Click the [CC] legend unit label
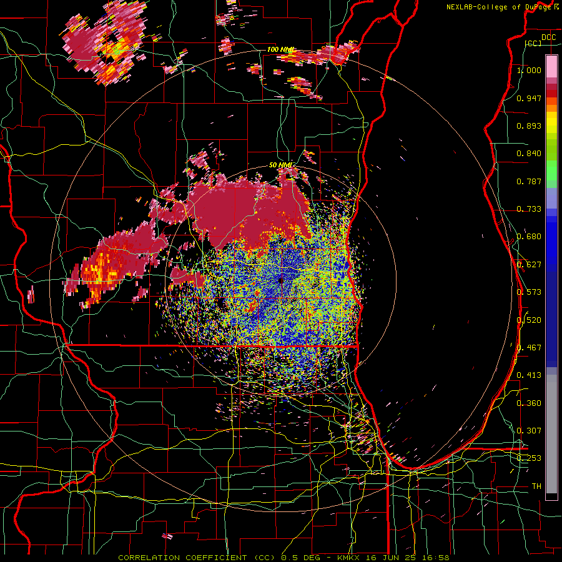Screen dimensions: 562x562 point(533,43)
